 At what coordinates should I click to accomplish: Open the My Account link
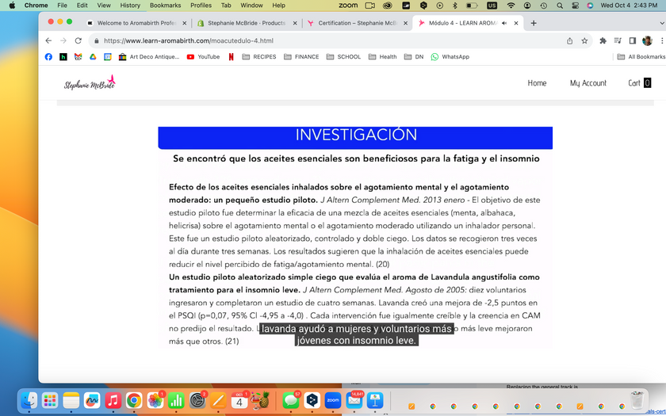click(588, 83)
